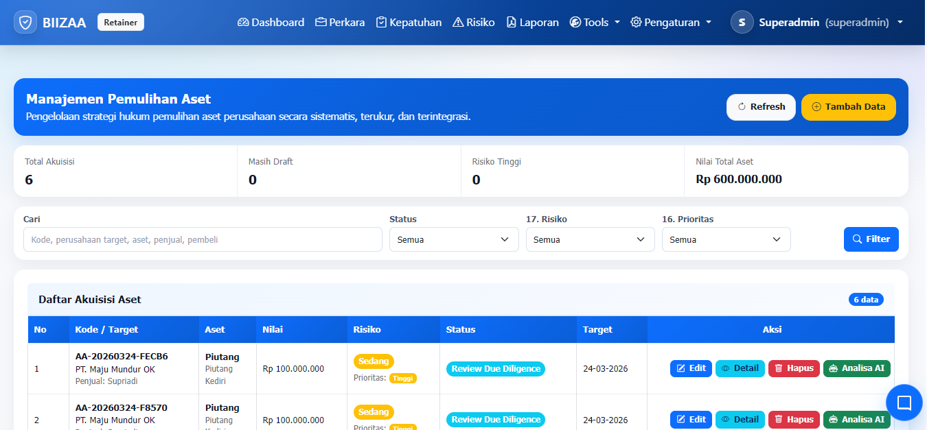
Task: Navigate to the Laporan page
Action: tap(532, 22)
